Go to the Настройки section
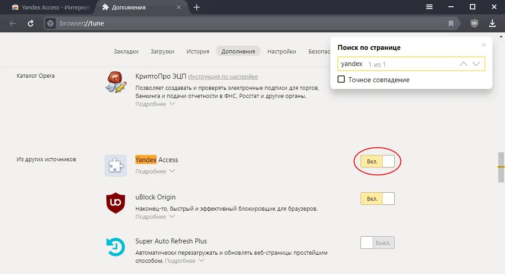505x274 pixels. [x=281, y=52]
